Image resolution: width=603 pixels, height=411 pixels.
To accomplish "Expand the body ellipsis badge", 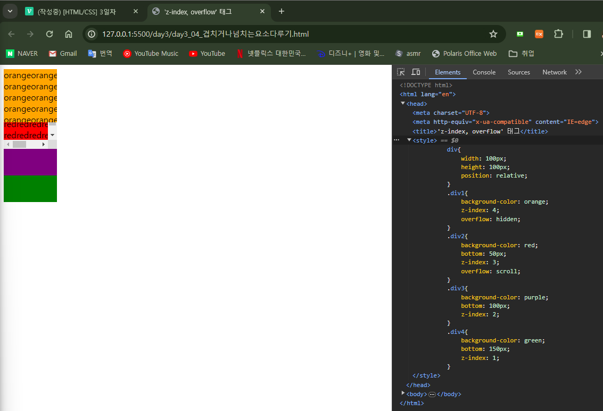I will pos(432,395).
